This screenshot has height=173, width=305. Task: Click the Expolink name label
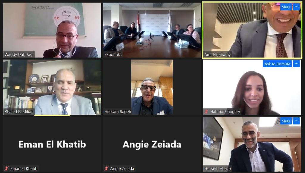pyautogui.click(x=113, y=54)
